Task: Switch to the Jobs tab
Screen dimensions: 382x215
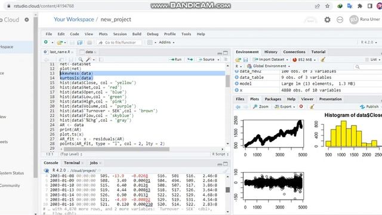Action: (x=94, y=163)
